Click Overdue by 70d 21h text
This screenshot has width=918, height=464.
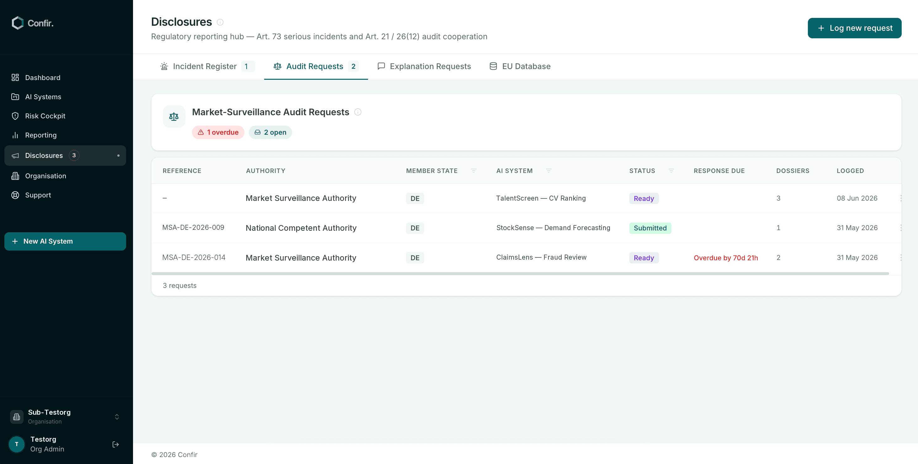pyautogui.click(x=726, y=258)
